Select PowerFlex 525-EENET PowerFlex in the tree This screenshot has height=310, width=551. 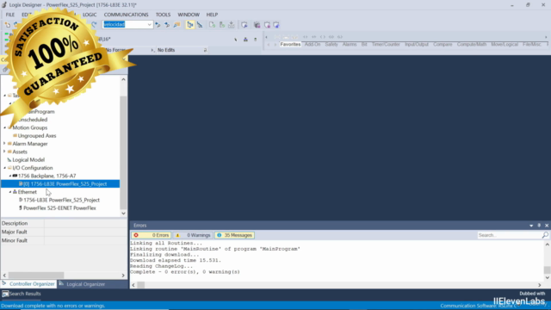click(59, 208)
